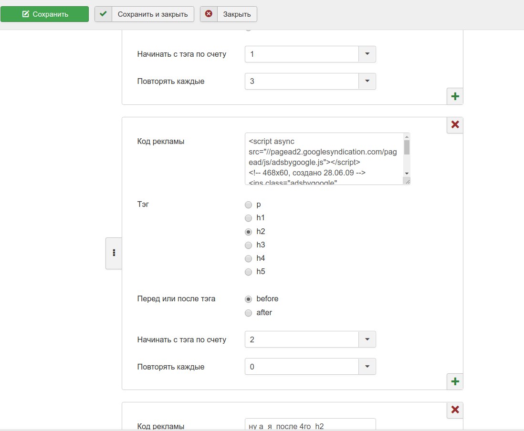
Task: Select the h5 tag radio button
Action: click(x=248, y=272)
